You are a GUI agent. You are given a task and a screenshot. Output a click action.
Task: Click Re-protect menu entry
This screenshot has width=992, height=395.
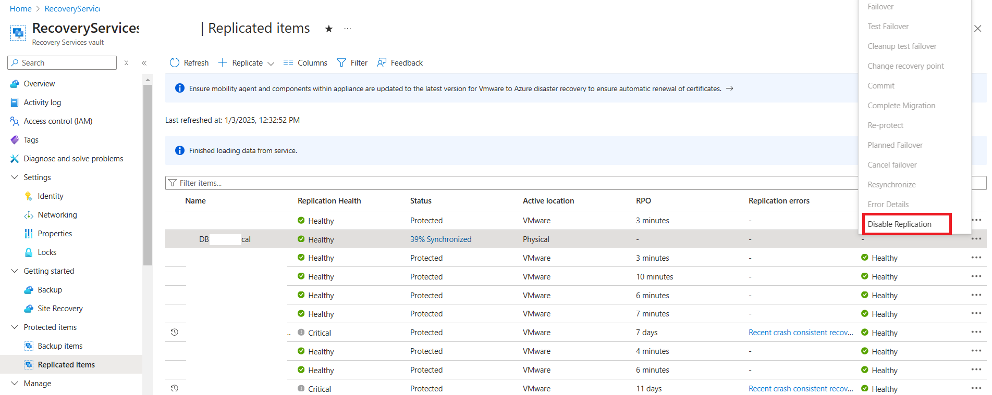tap(885, 125)
